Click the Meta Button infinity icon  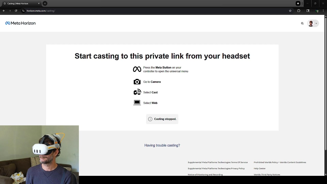tap(137, 69)
